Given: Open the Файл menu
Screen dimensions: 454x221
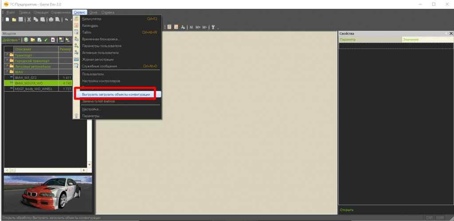Looking at the screenshot, I should [x=11, y=12].
